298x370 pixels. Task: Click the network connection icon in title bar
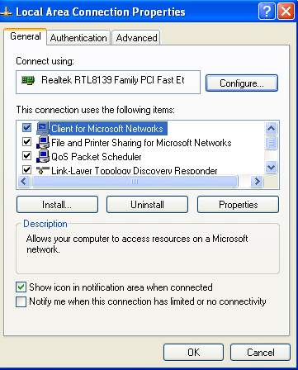coord(6,12)
